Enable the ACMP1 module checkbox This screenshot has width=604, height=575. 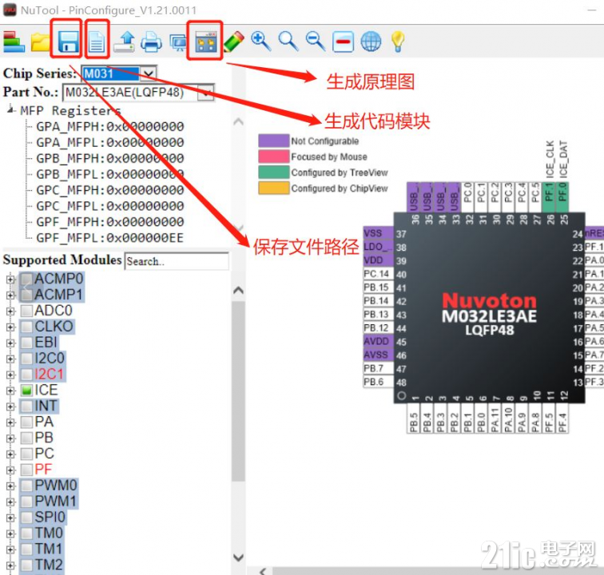[26, 295]
